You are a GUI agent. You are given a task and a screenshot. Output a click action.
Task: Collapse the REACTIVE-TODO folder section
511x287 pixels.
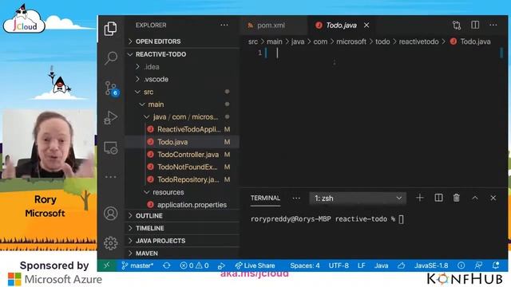183,54
